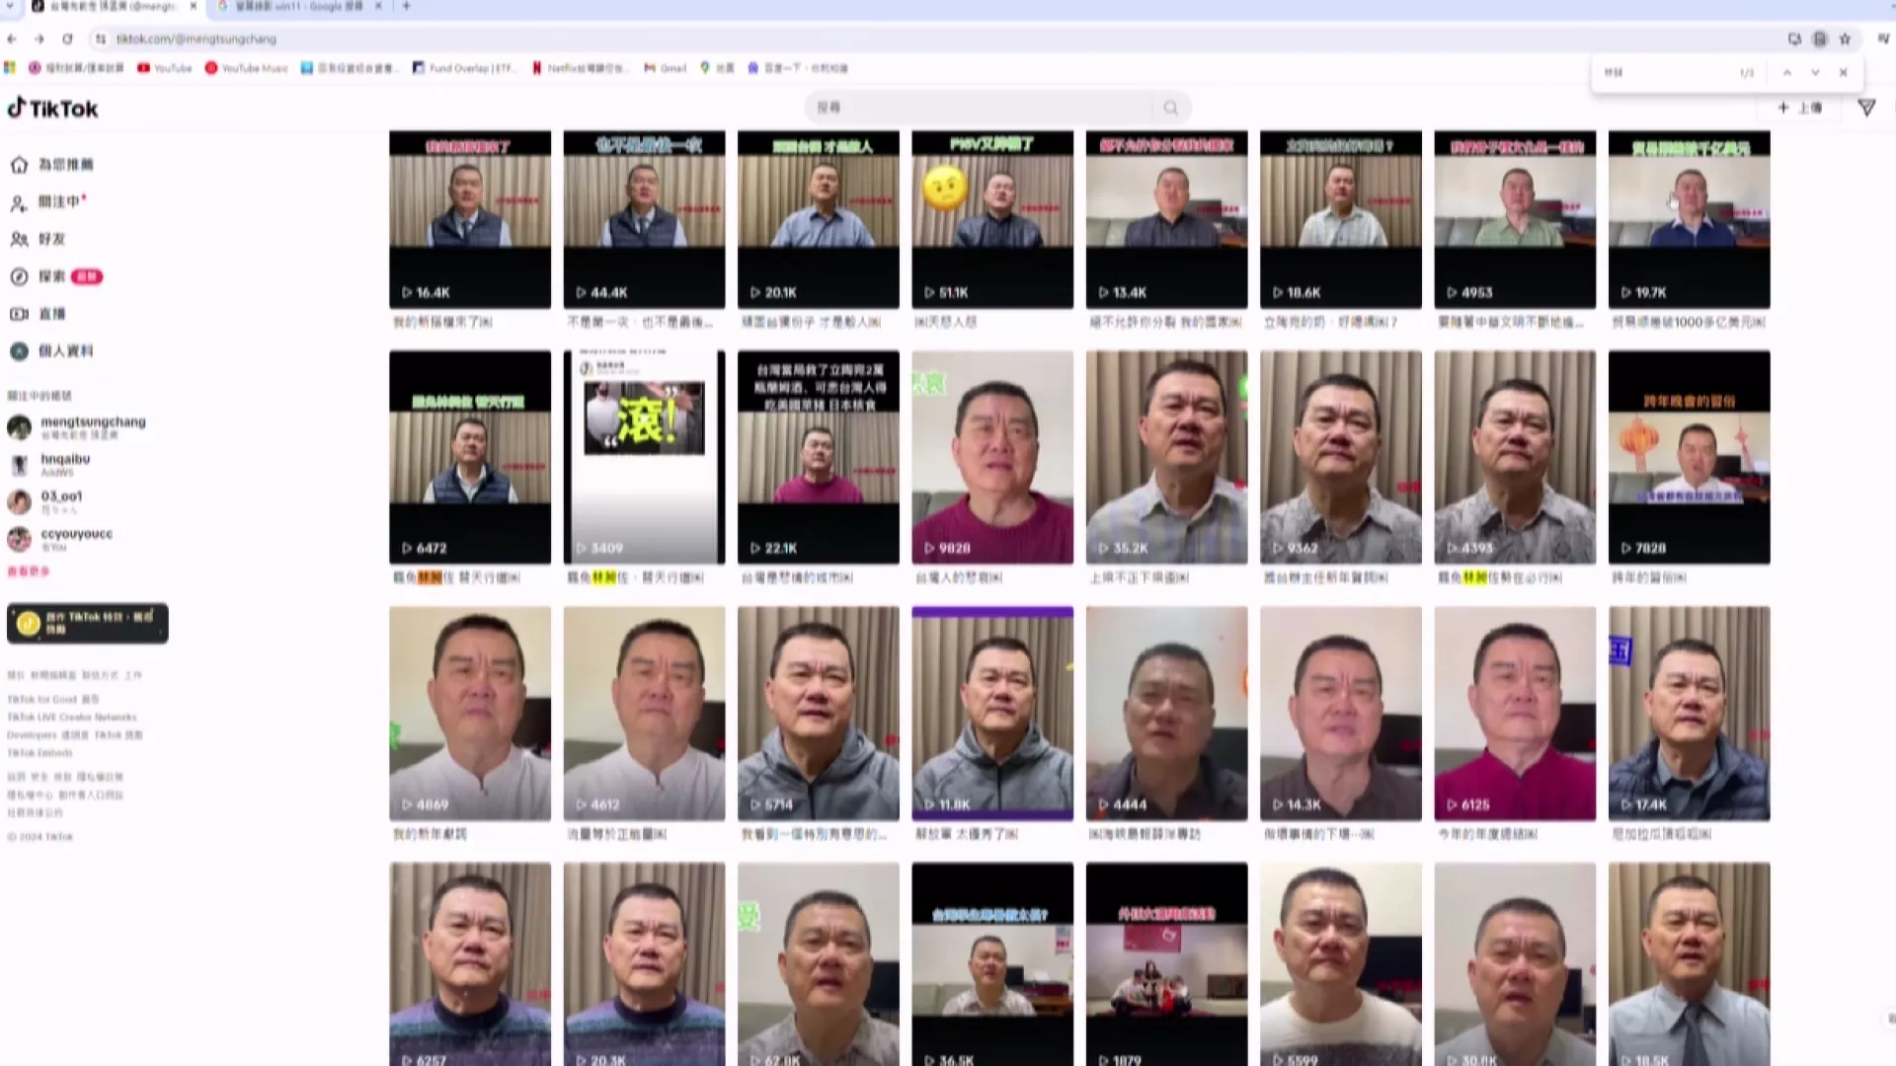Click the browser forward arrow
1896x1066 pixels.
39,38
